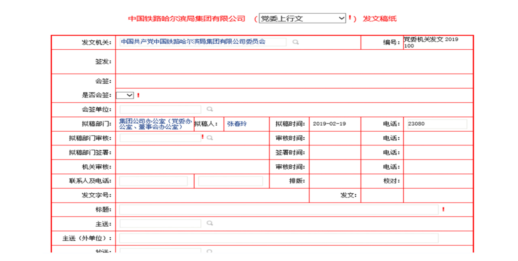Click the 发文机关: label
Image resolution: width=518 pixels, height=261 pixels.
[96, 42]
